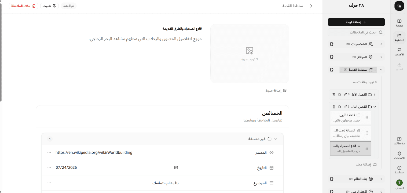
Task: Expand the الفصل الأول folder
Action: (x=375, y=94)
